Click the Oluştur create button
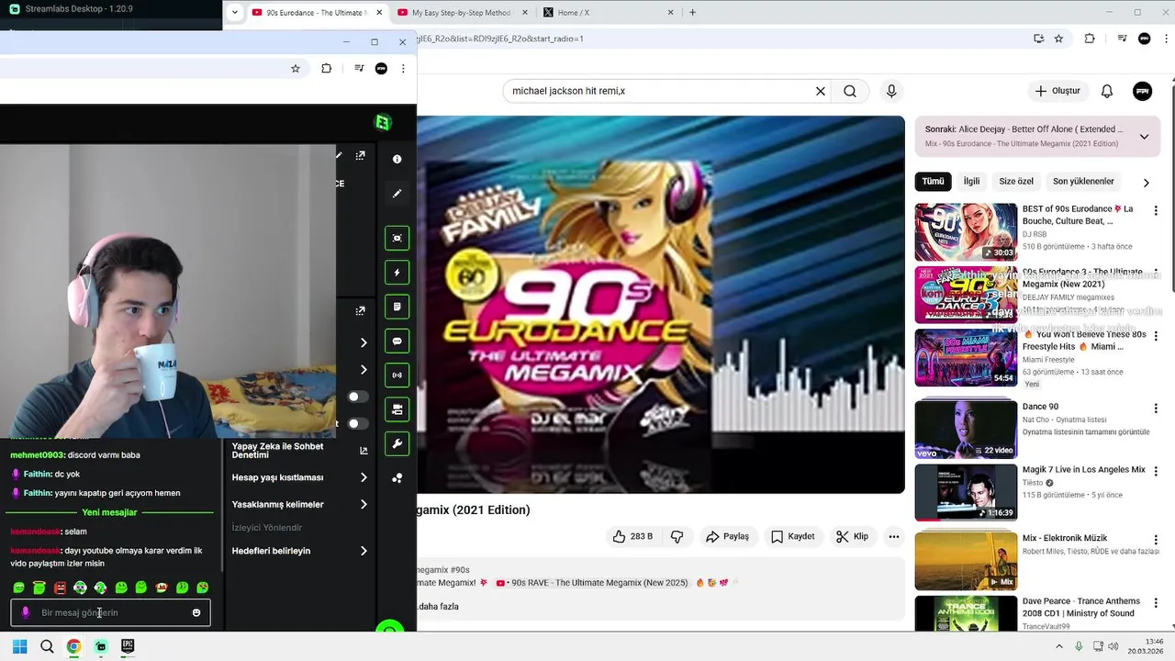Image resolution: width=1175 pixels, height=661 pixels. click(1057, 91)
